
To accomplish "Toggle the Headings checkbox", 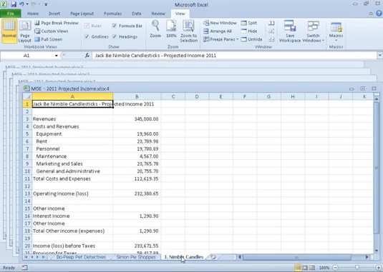I will pyautogui.click(x=115, y=36).
